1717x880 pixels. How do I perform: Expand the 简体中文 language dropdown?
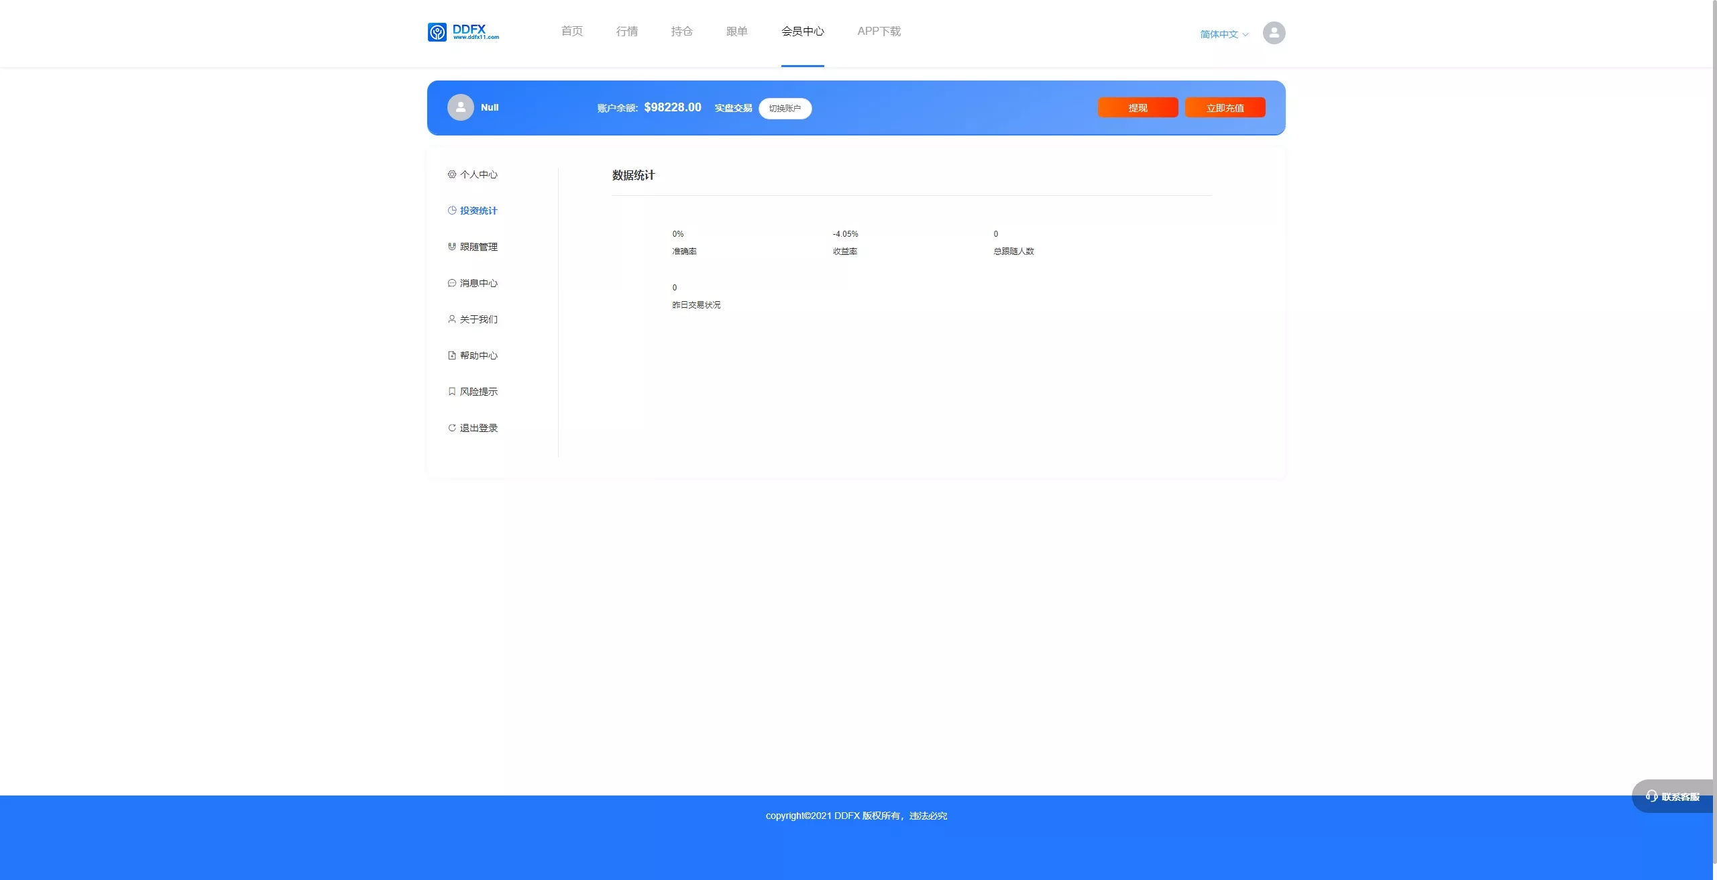(x=1219, y=34)
